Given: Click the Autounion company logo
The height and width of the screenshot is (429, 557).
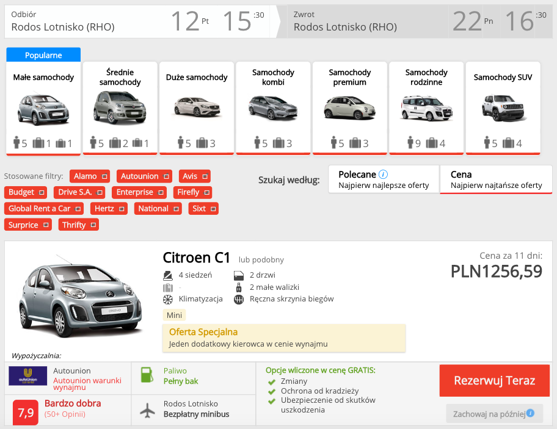Looking at the screenshot, I should [27, 376].
